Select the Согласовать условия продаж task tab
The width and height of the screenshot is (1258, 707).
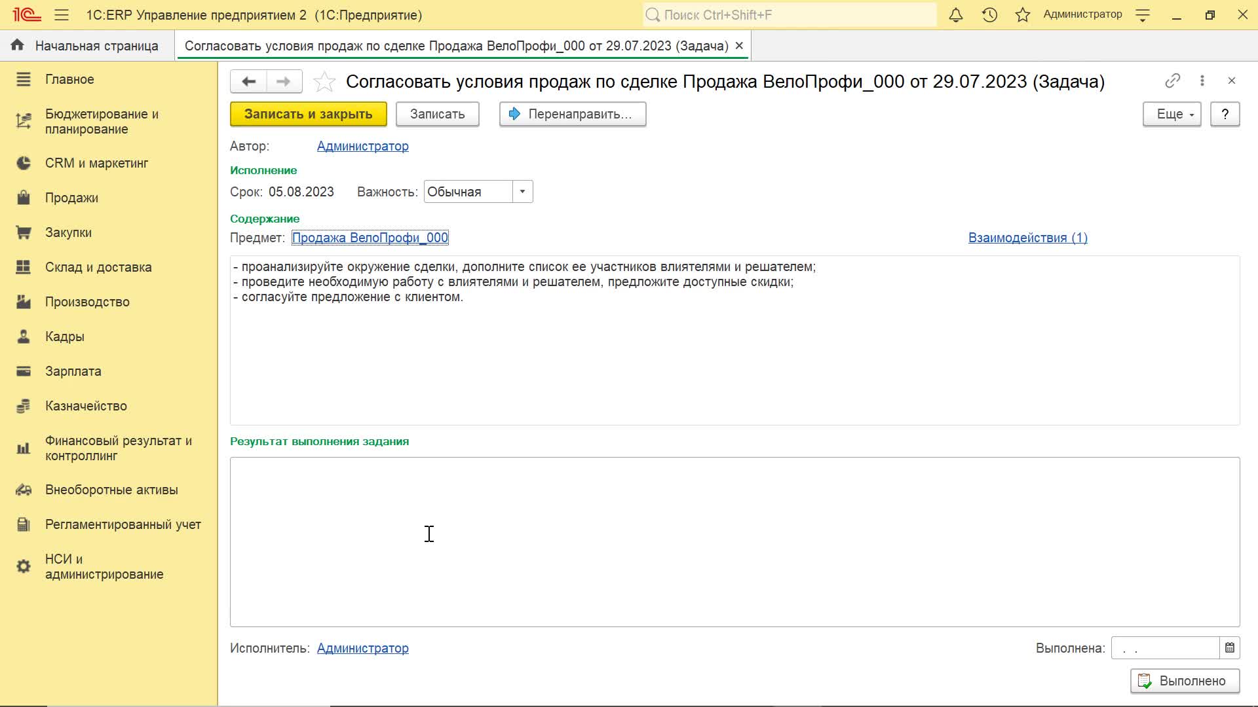(457, 46)
